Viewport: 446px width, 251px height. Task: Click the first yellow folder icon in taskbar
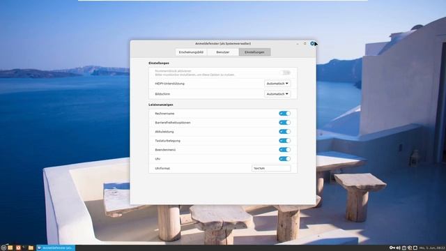10,248
